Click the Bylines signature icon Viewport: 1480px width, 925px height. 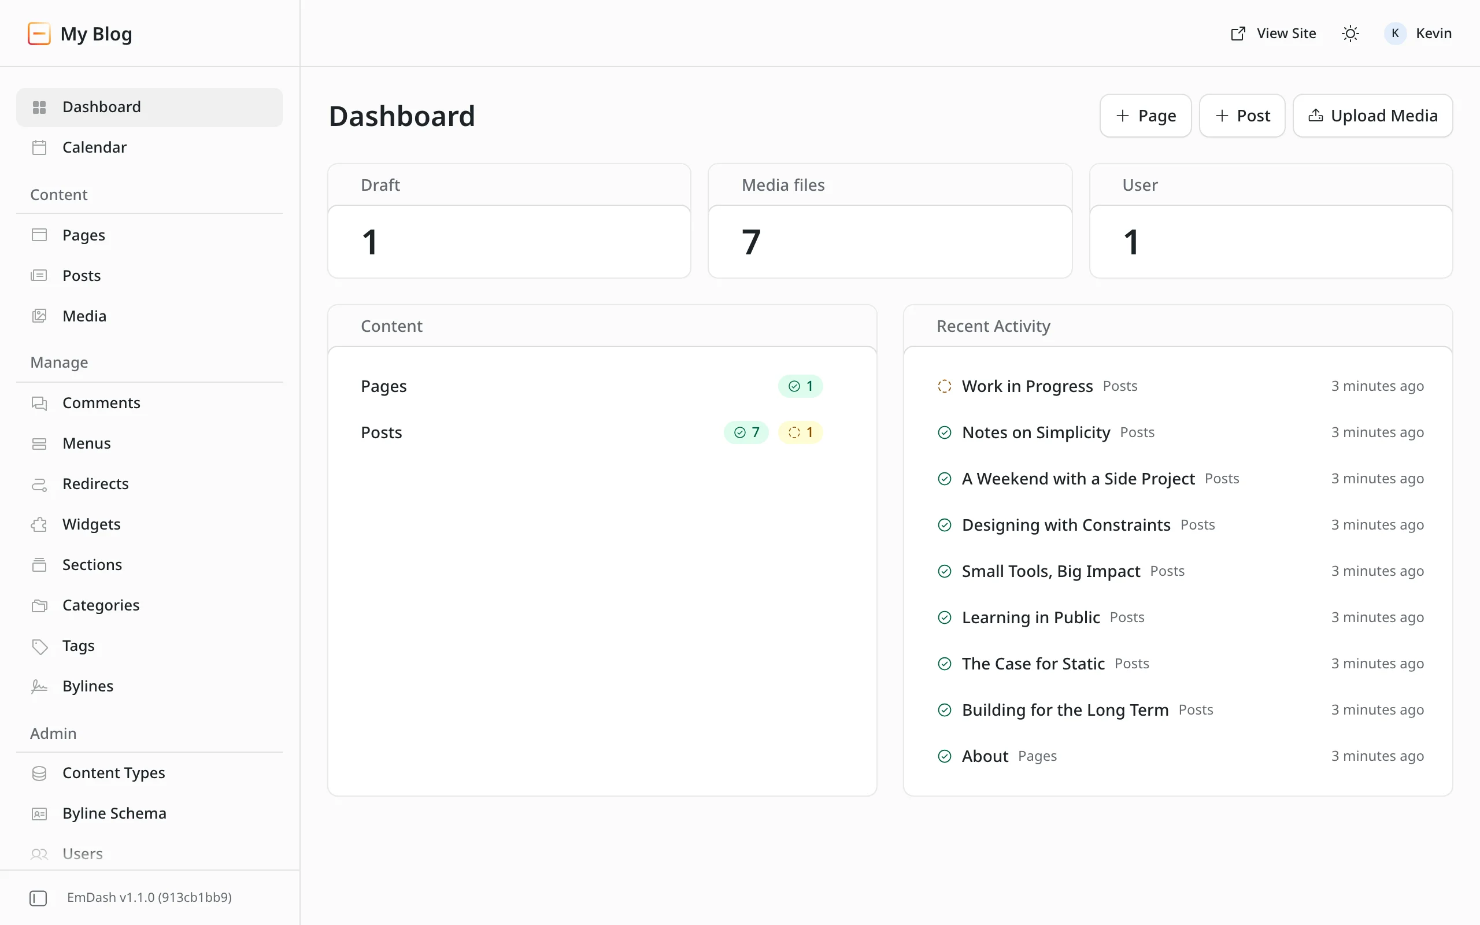click(39, 686)
